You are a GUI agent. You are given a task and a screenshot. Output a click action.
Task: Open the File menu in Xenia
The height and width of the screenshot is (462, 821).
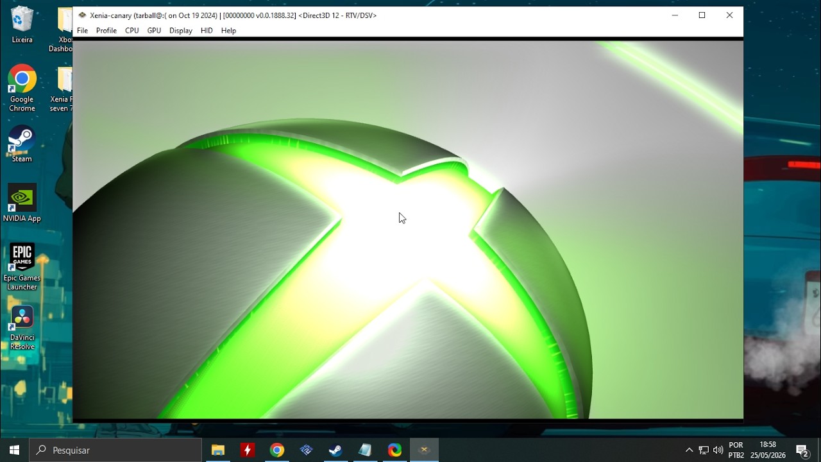coord(82,30)
